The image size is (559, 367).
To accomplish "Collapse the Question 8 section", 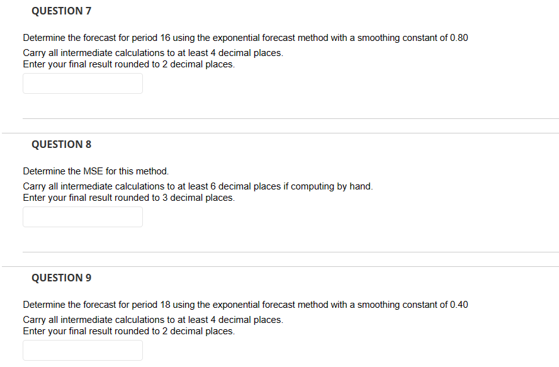I will tap(60, 144).
